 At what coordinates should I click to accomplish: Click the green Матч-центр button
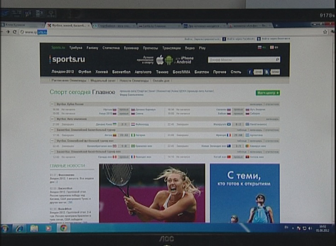click(268, 93)
